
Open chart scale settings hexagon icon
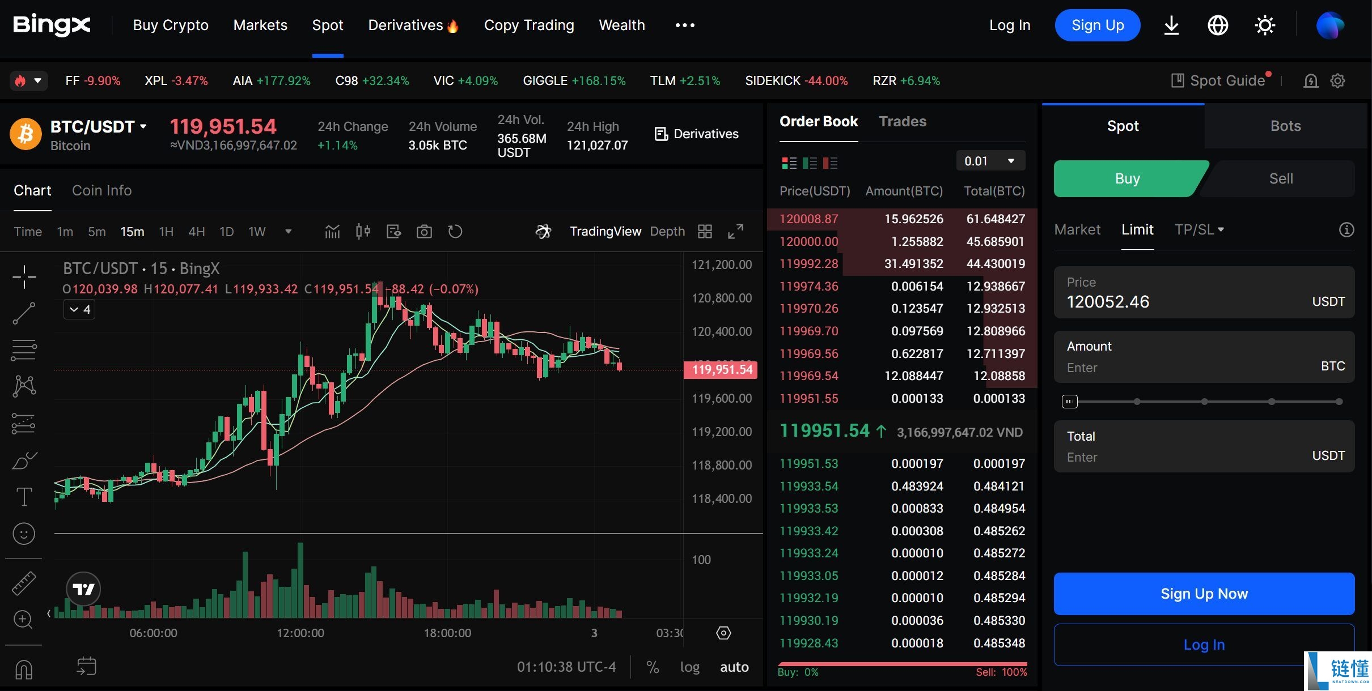click(x=723, y=633)
